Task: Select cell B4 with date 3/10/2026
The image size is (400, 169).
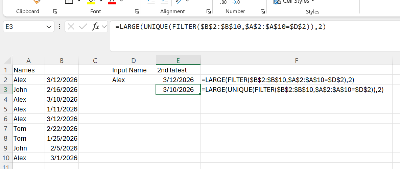Action: click(62, 99)
